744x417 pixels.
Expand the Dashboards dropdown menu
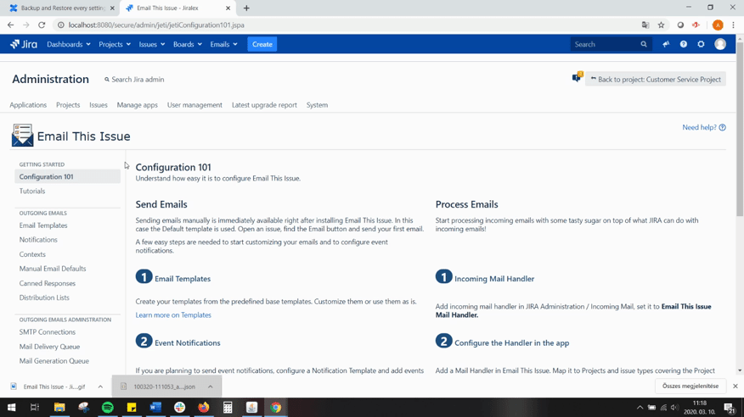tap(68, 44)
